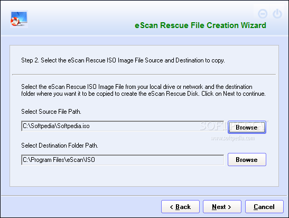
Task: Focus the Destination Folder Path field
Action: click(x=123, y=160)
